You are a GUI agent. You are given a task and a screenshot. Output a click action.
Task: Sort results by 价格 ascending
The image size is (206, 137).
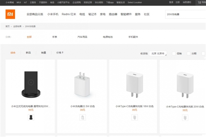point(60,52)
